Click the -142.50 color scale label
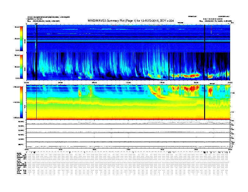The image size is (248, 192). (x=17, y=102)
